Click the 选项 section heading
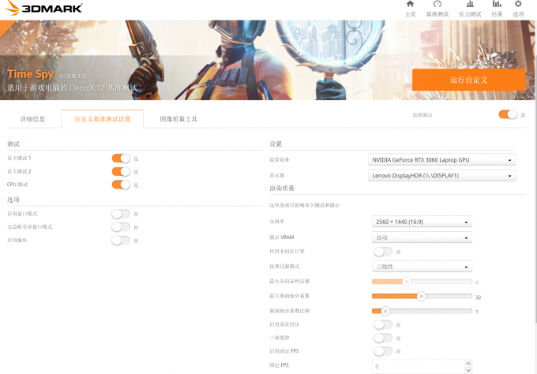The width and height of the screenshot is (537, 374). (x=13, y=200)
